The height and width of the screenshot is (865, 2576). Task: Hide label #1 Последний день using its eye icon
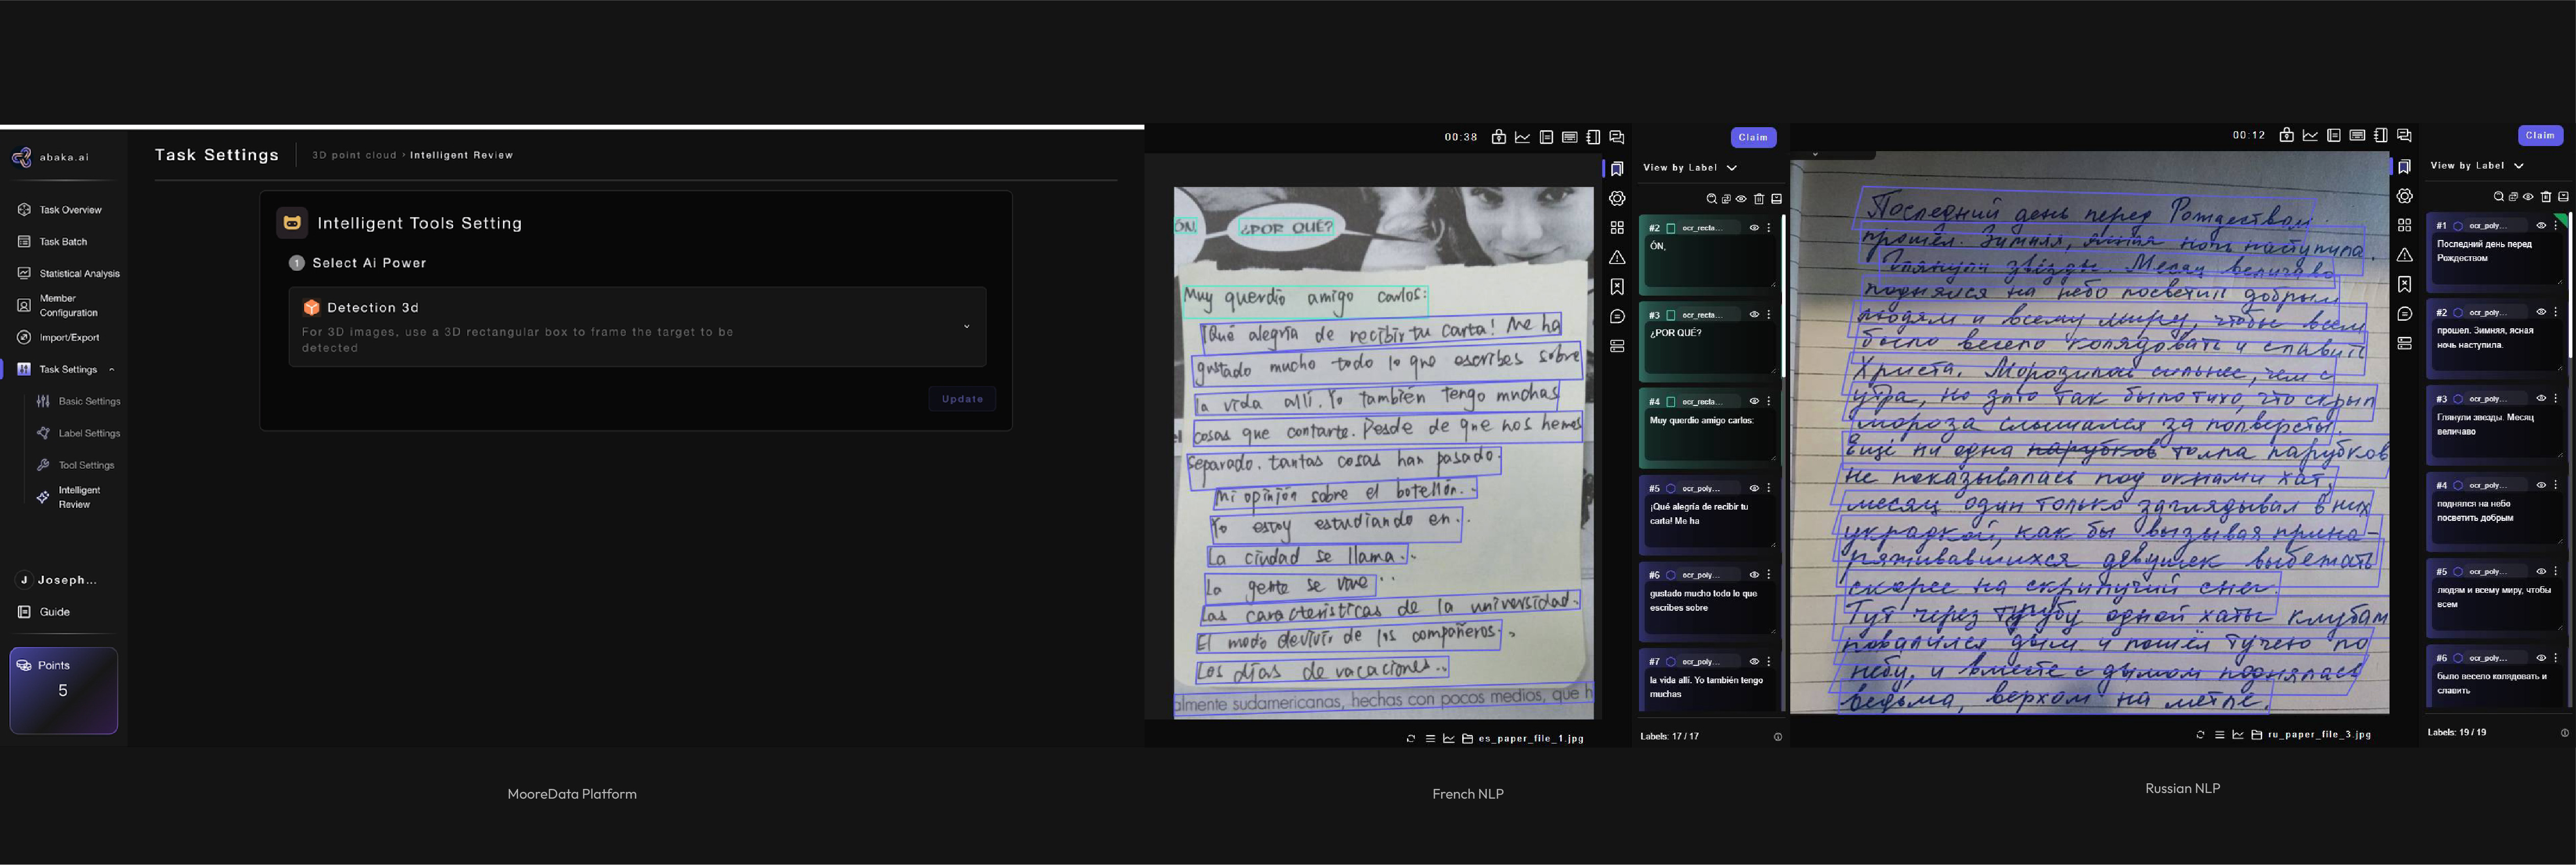[2541, 226]
